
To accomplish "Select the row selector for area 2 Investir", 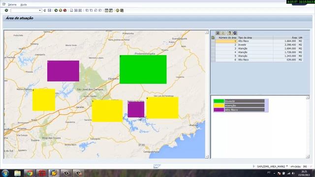I will click(213, 45).
